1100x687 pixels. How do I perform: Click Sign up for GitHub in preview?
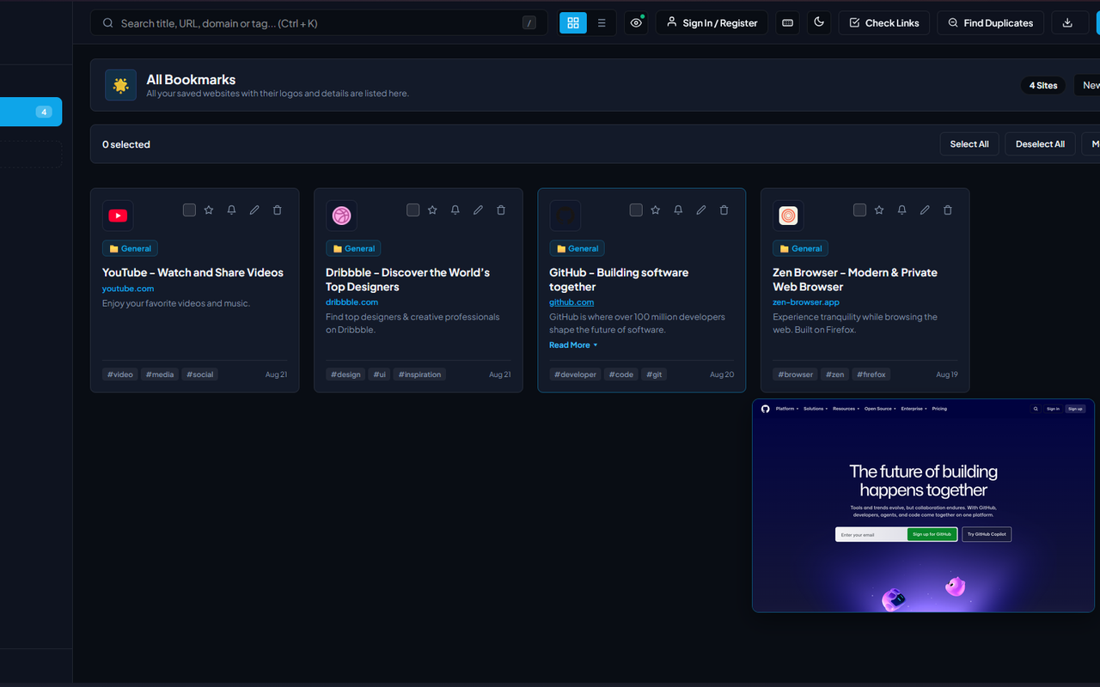(932, 534)
